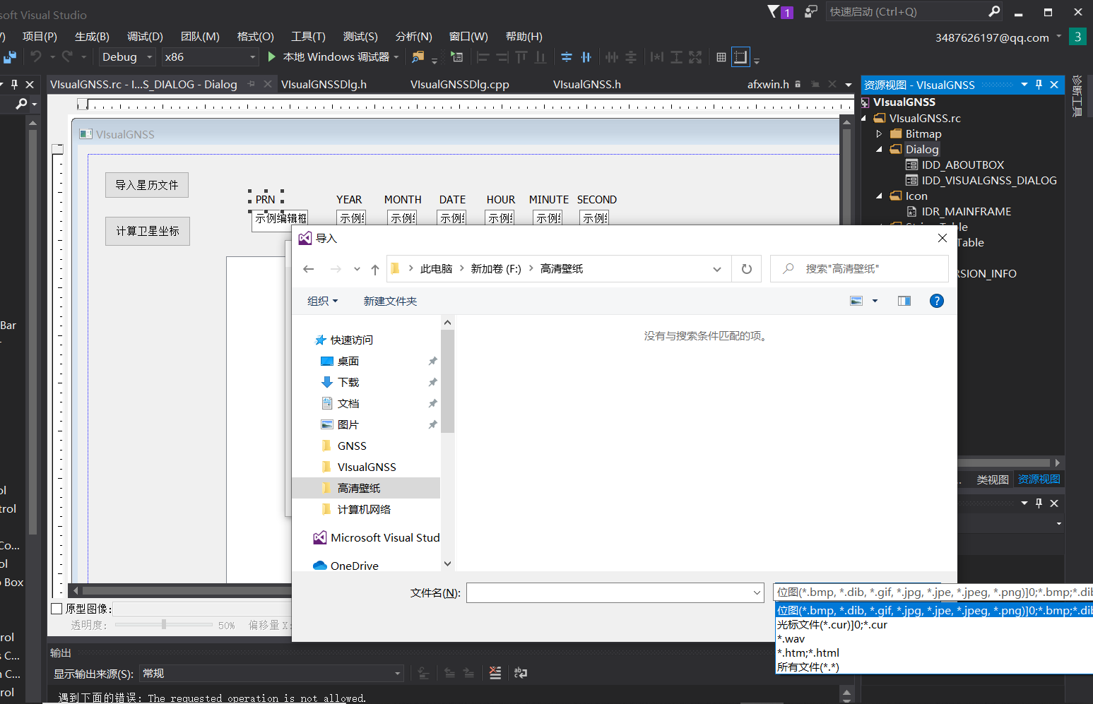
Task: Toggle the grid display icon
Action: pyautogui.click(x=721, y=57)
